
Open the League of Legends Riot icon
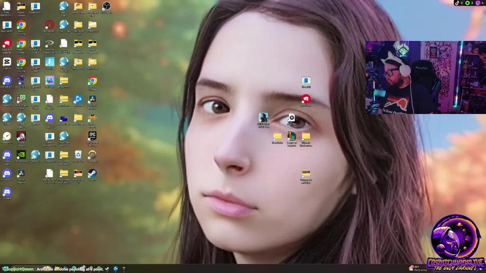tap(7, 44)
